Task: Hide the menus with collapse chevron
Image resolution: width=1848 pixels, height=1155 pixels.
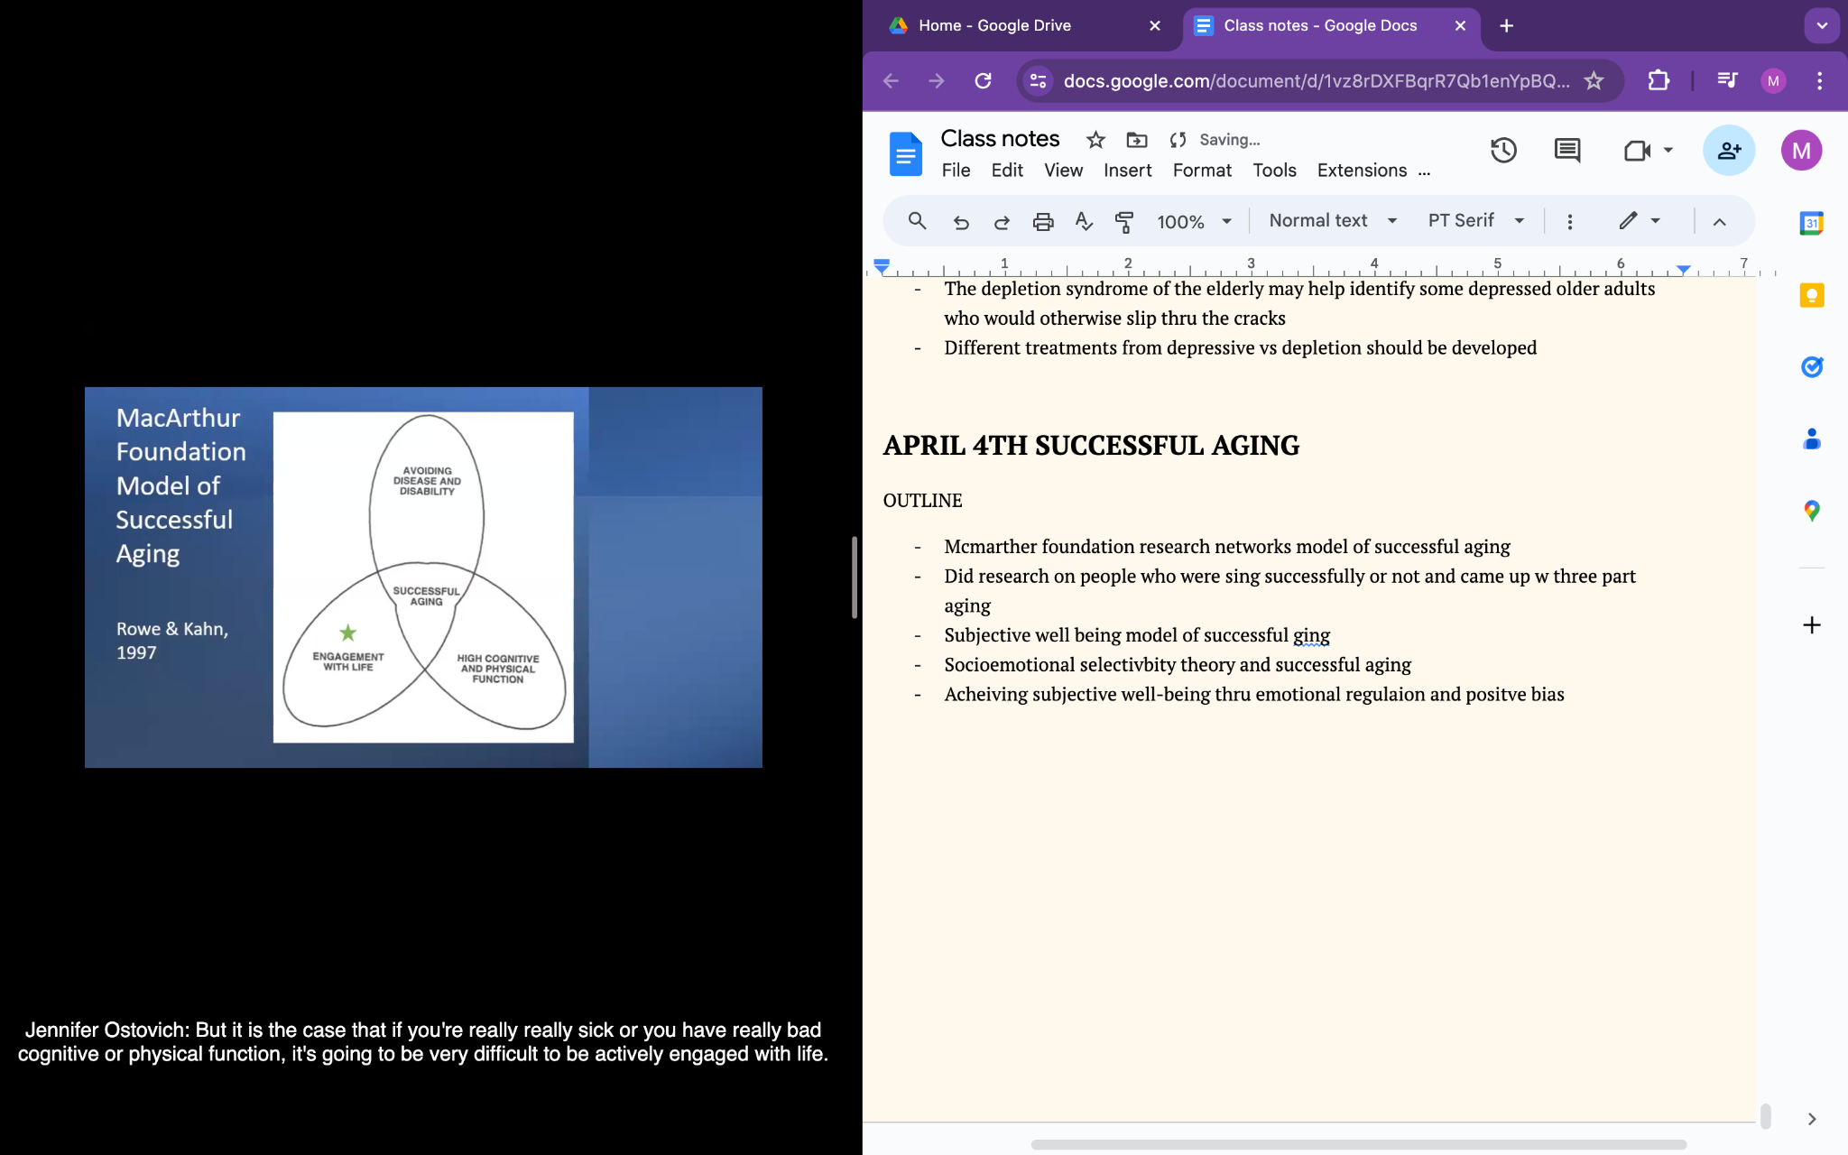Action: 1719,221
